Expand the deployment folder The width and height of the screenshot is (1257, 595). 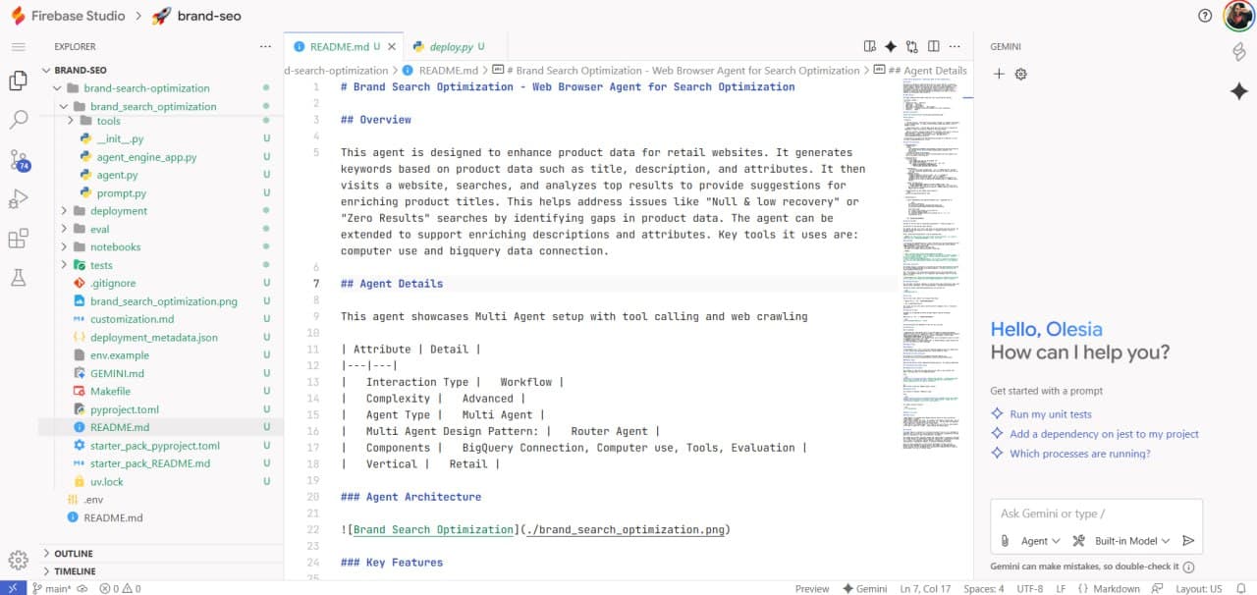pyautogui.click(x=64, y=211)
